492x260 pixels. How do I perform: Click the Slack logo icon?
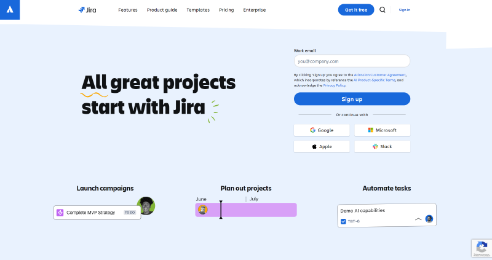[x=375, y=146]
